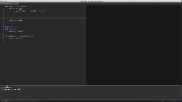Open the Python syntax selector

pyautogui.click(x=175, y=101)
